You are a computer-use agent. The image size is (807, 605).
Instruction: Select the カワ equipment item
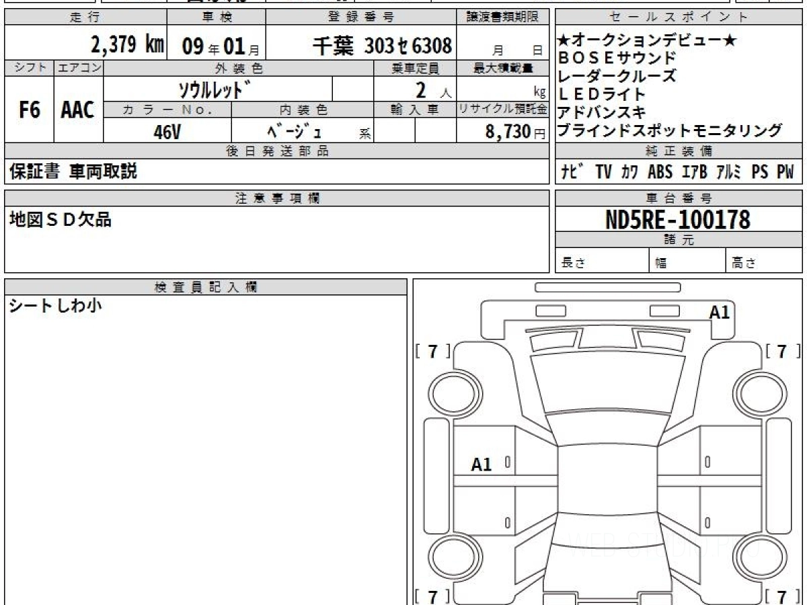[629, 172]
